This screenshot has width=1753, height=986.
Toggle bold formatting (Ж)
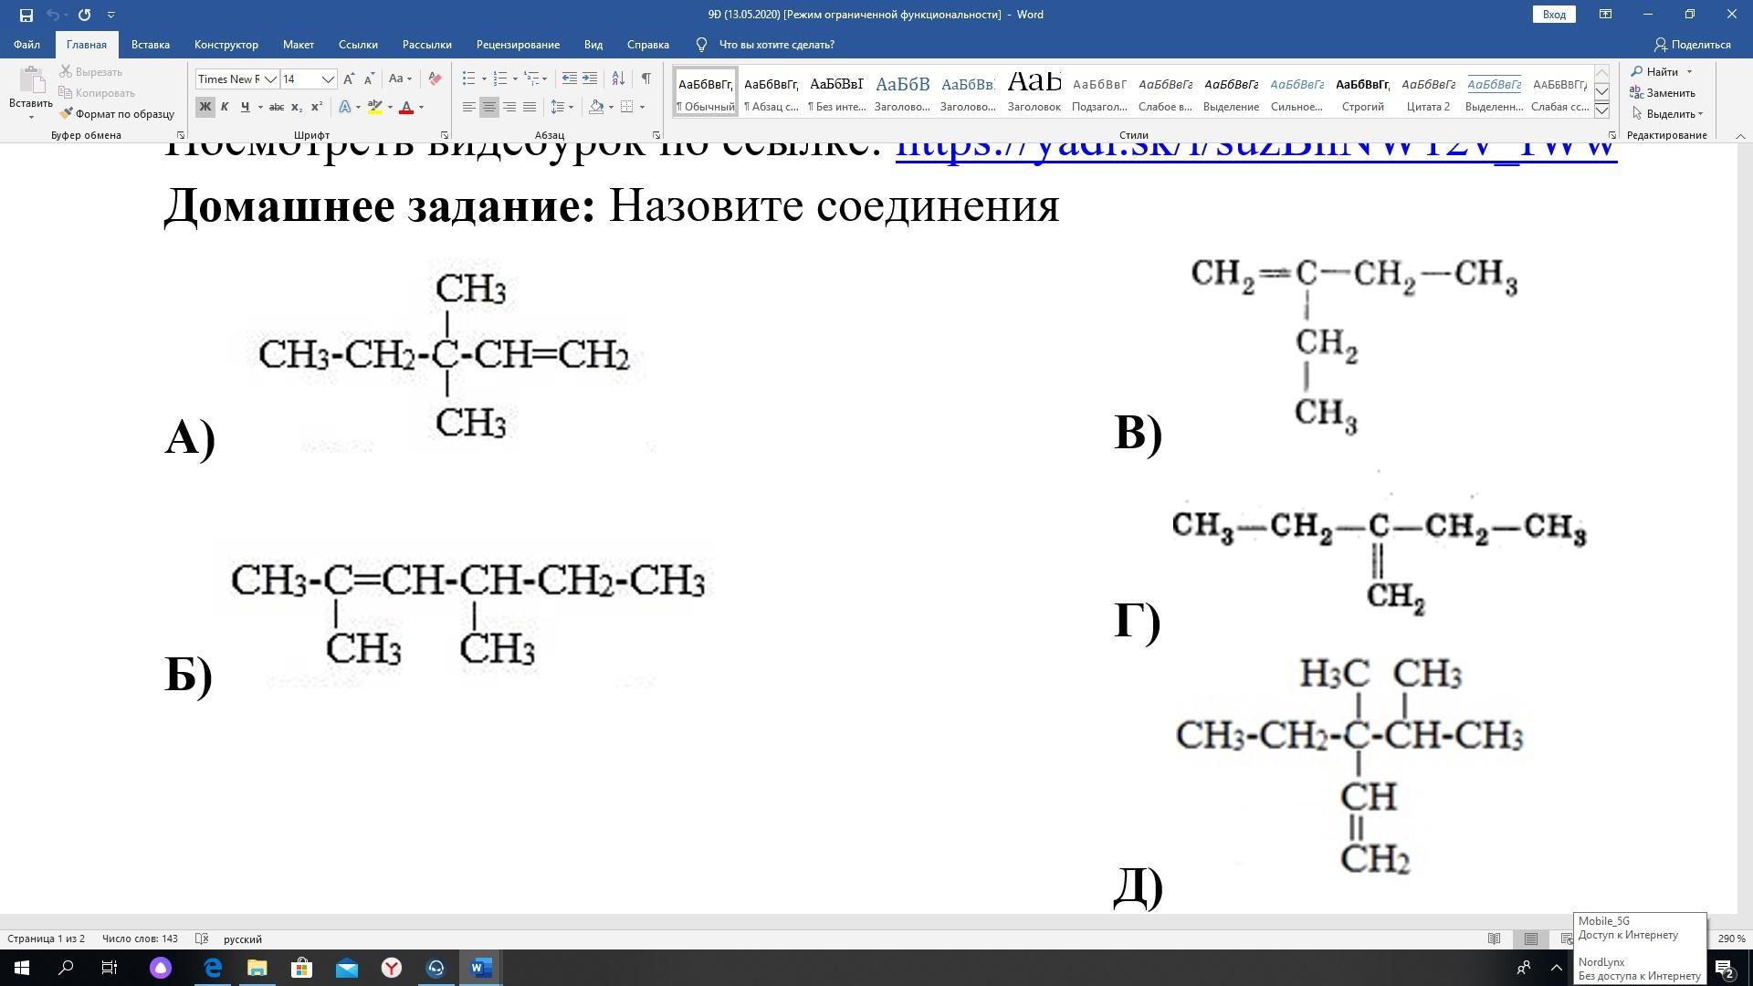(x=205, y=108)
